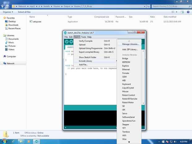Switch to the Arduino taskbar button
The height and width of the screenshot is (144, 192).
pyautogui.click(x=37, y=142)
